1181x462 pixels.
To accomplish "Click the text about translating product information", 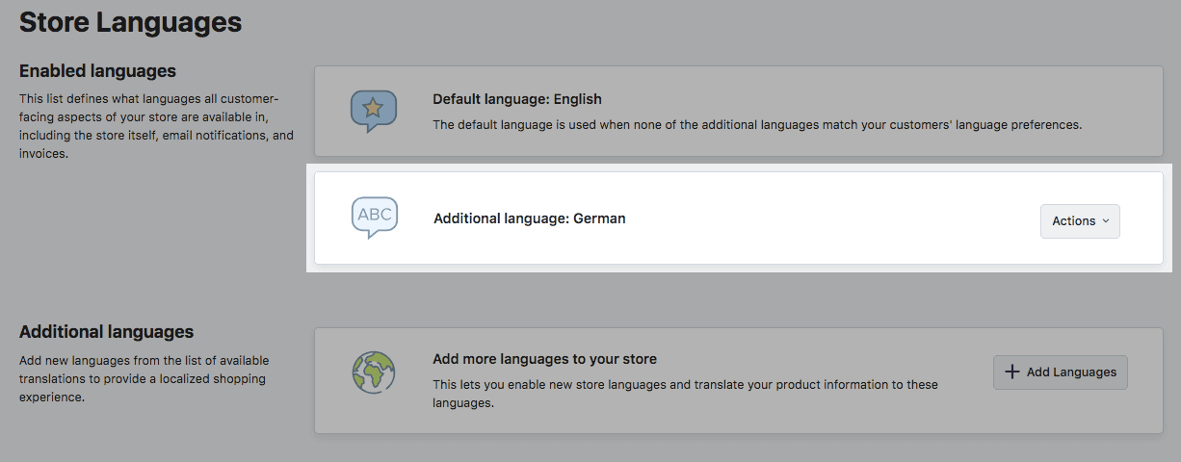I will pos(684,394).
